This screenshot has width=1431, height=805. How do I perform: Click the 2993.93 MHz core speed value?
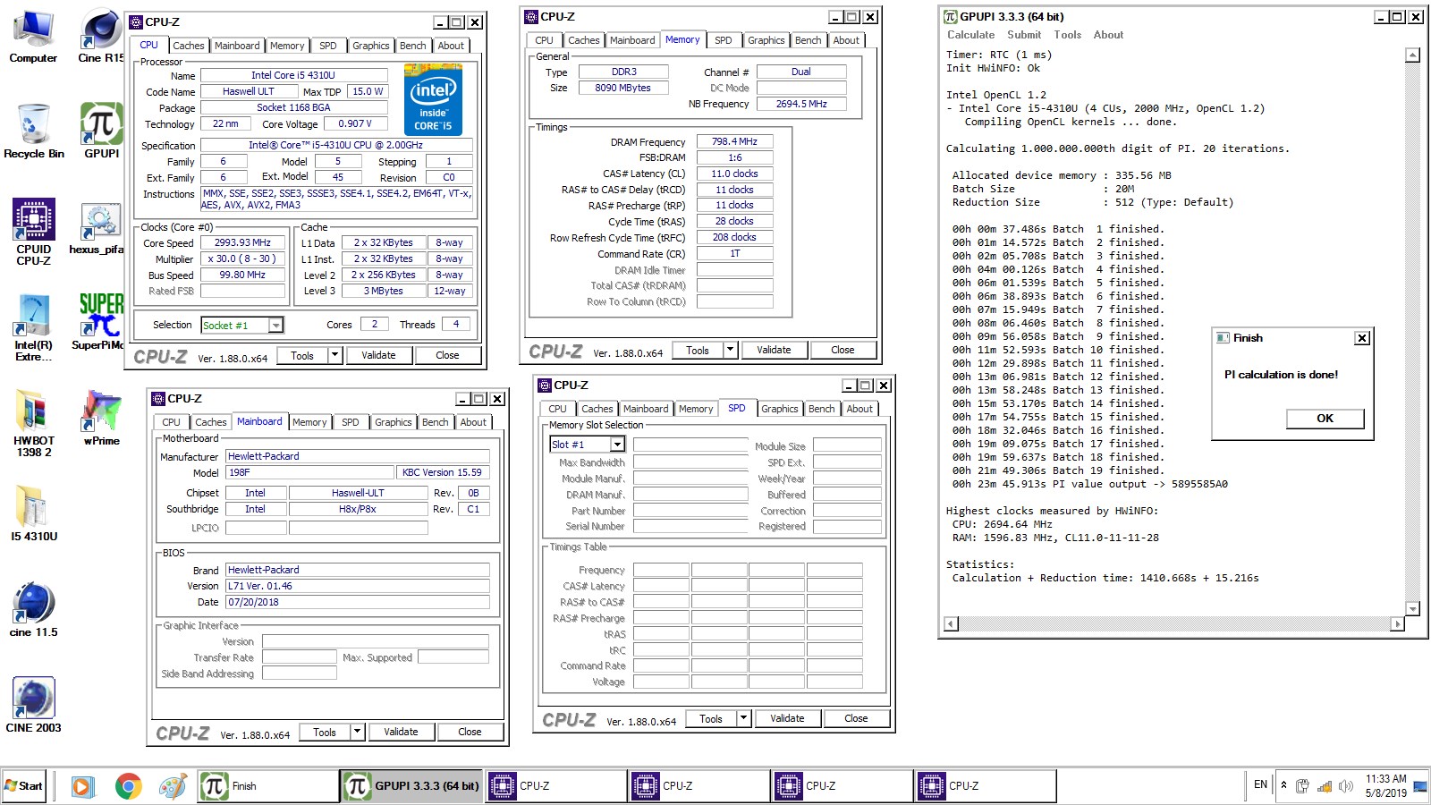tap(242, 242)
